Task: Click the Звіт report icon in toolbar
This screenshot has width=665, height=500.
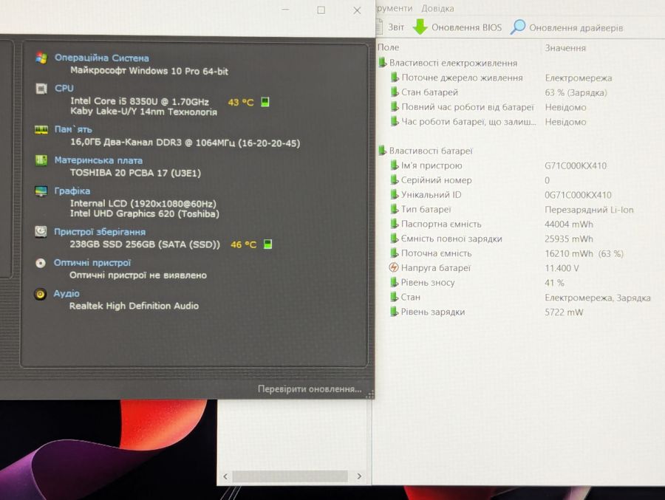Action: point(380,27)
